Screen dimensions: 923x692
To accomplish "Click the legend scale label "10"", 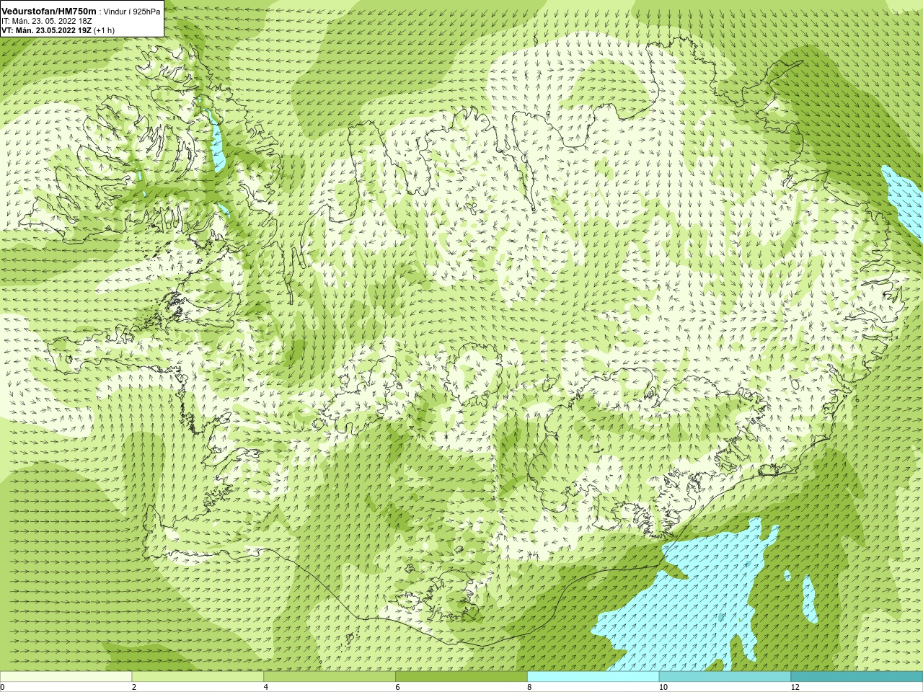I will pos(663,687).
